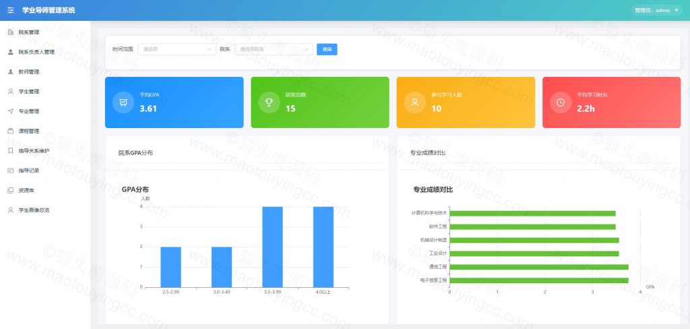Go to 资源库 in sidebar
The width and height of the screenshot is (690, 329).
coord(26,190)
